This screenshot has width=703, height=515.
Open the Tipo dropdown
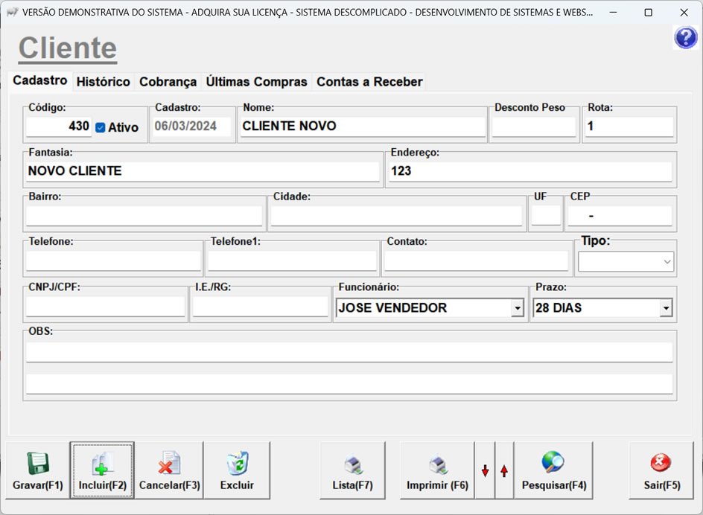point(626,261)
